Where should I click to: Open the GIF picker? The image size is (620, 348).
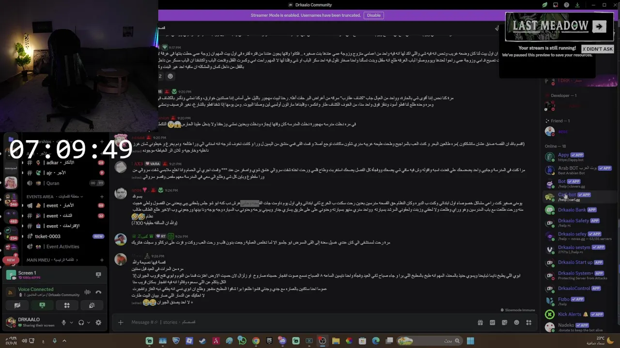(492, 322)
